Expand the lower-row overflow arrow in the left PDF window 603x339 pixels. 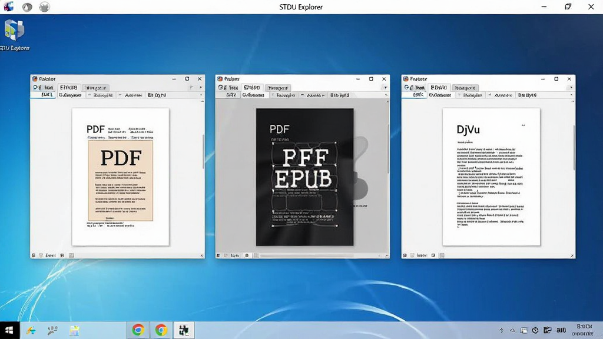point(201,95)
